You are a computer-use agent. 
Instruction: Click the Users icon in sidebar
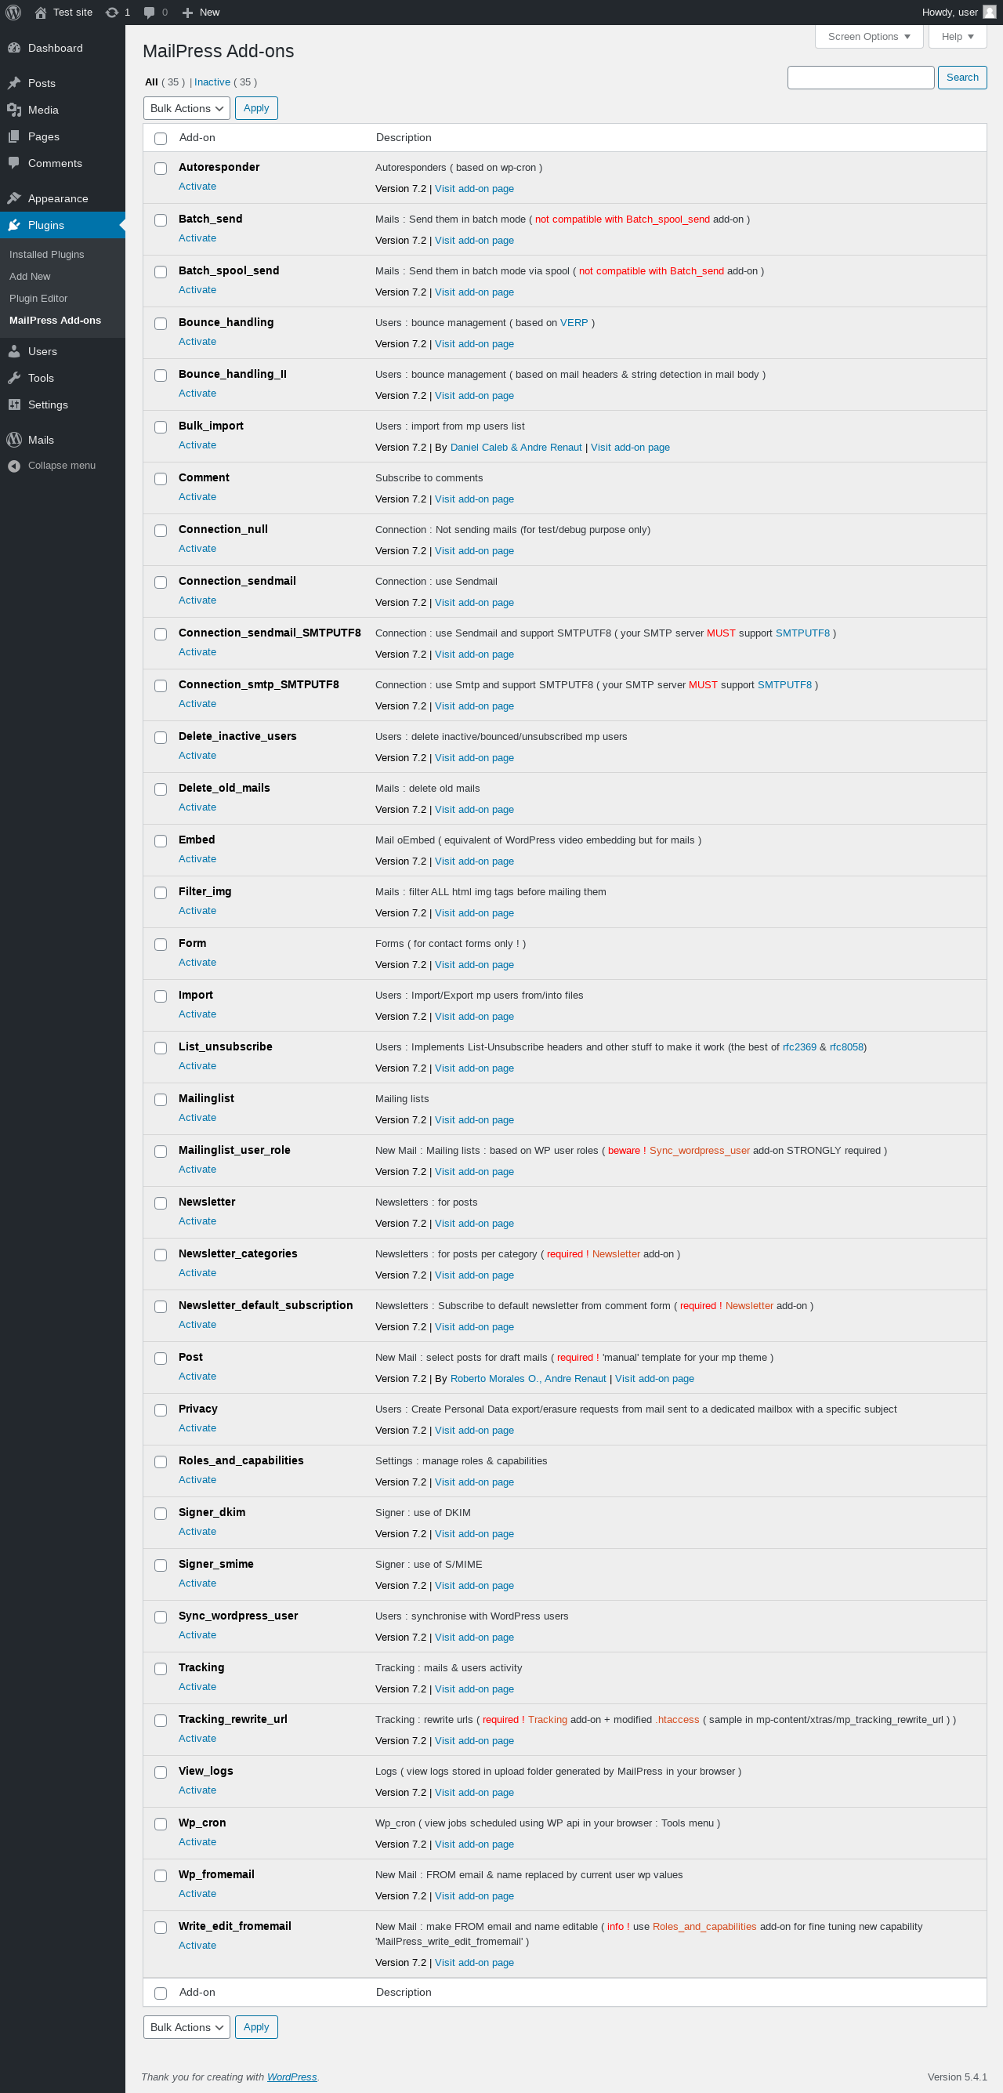click(14, 351)
